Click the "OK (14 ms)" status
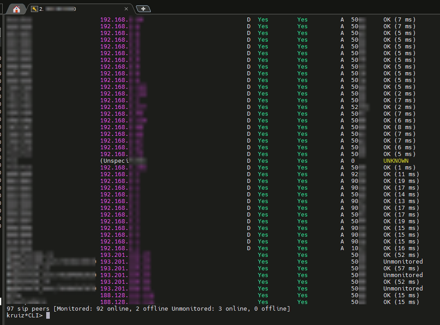Image resolution: width=440 pixels, height=325 pixels. [x=401, y=195]
